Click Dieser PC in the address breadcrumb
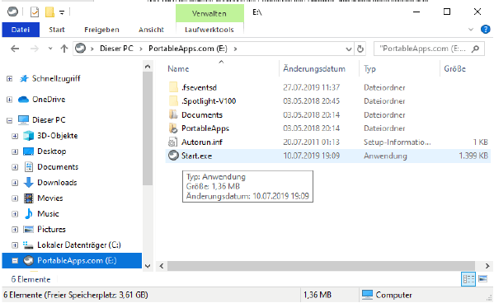Image resolution: width=494 pixels, height=303 pixels. [116, 49]
